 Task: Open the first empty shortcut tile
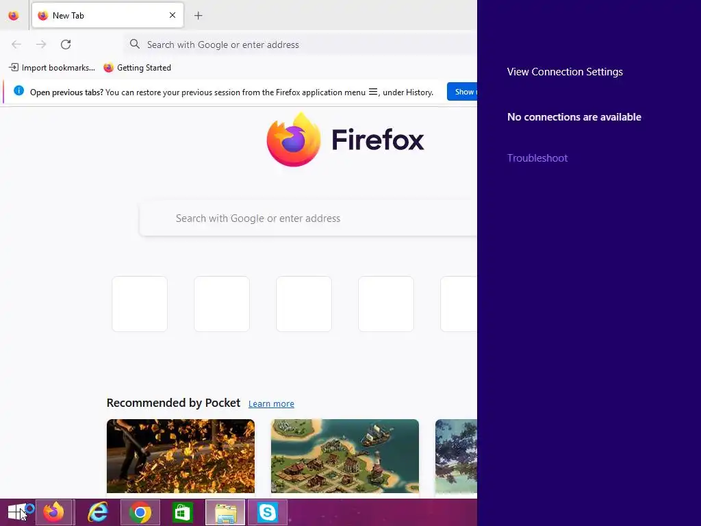tap(140, 304)
